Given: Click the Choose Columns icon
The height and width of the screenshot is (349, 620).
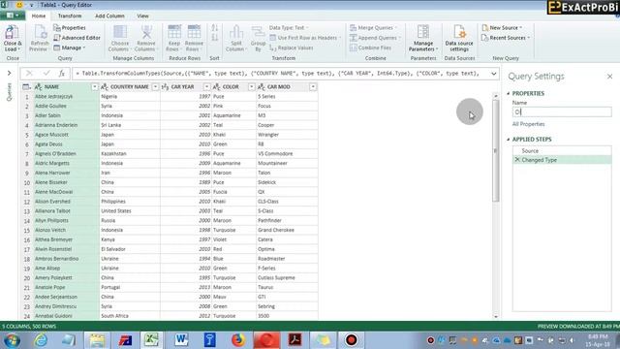Looking at the screenshot, I should (119, 38).
